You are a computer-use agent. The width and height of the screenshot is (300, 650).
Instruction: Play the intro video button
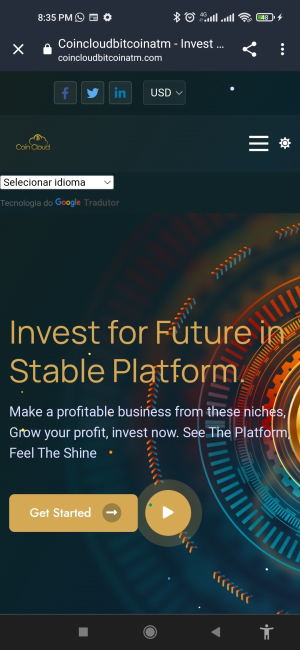(x=168, y=512)
